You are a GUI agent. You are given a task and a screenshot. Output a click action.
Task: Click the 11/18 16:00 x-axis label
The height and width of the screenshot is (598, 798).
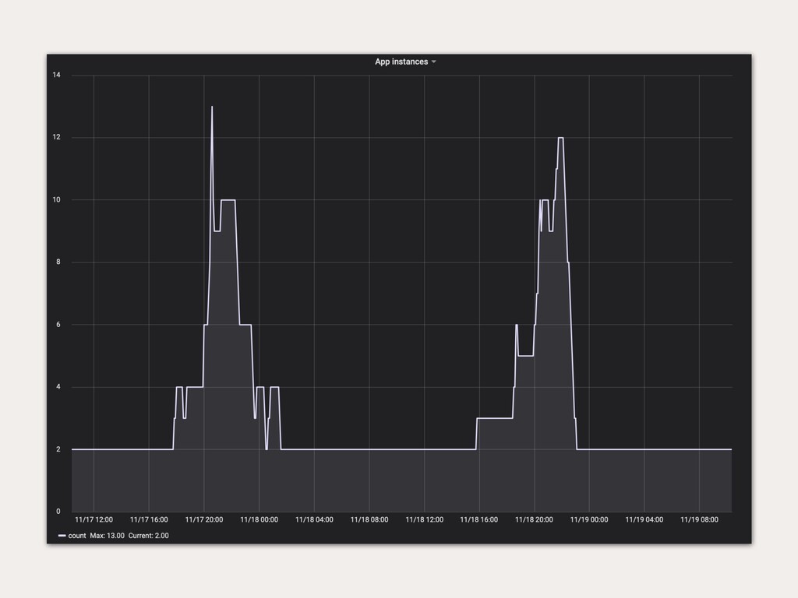click(x=479, y=519)
